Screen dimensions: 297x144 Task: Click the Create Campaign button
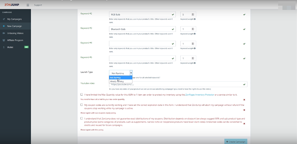point(236,141)
